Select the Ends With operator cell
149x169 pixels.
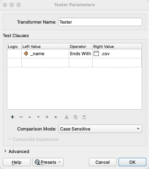coord(81,54)
